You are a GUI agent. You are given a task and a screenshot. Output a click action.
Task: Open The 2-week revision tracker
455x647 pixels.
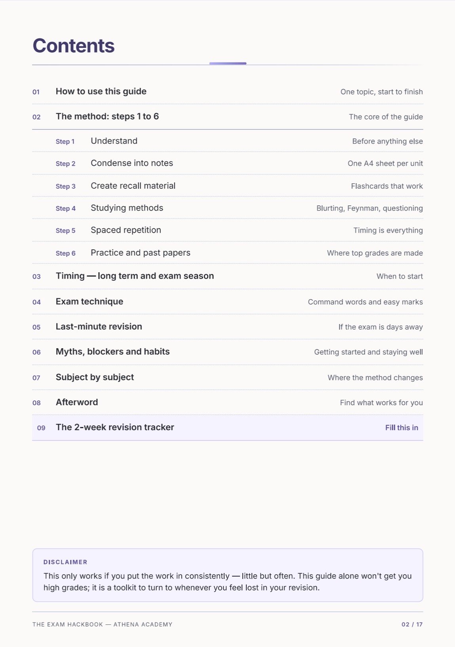[228, 427]
